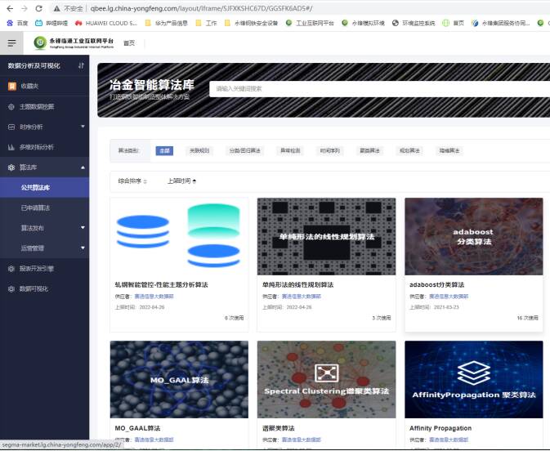550x451 pixels.
Task: Open the 永锋钢铁安全设备 bookmark folder
Action: pyautogui.click(x=251, y=23)
